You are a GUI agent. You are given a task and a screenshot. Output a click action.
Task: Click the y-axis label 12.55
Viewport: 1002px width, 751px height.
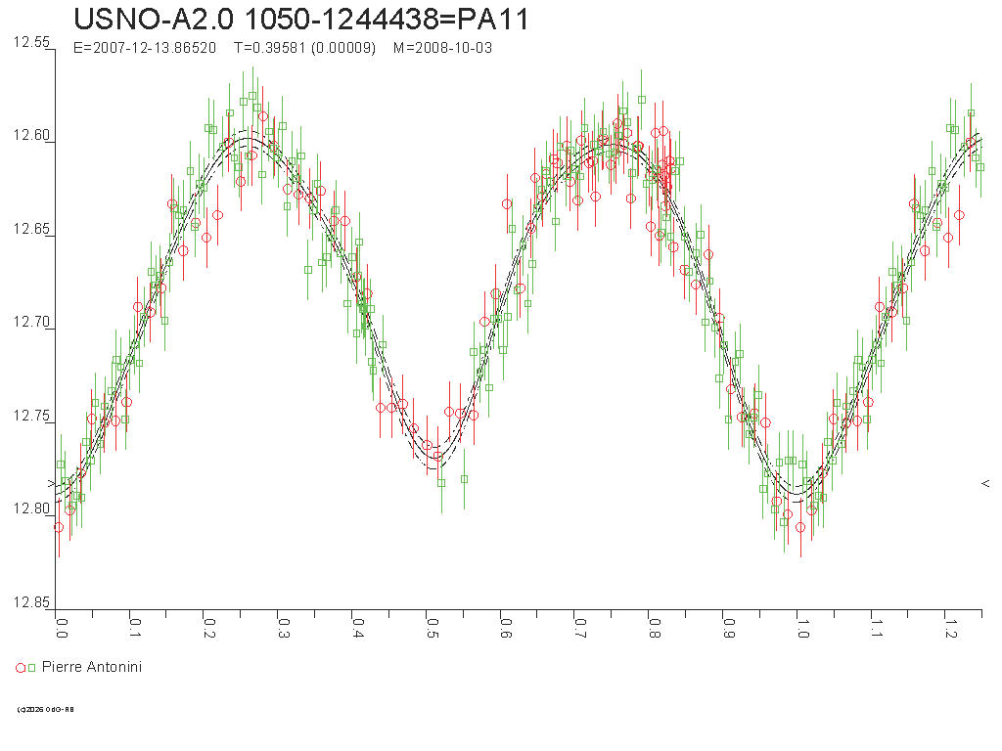click(x=31, y=42)
